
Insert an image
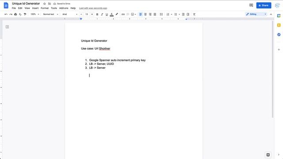pos(133,14)
